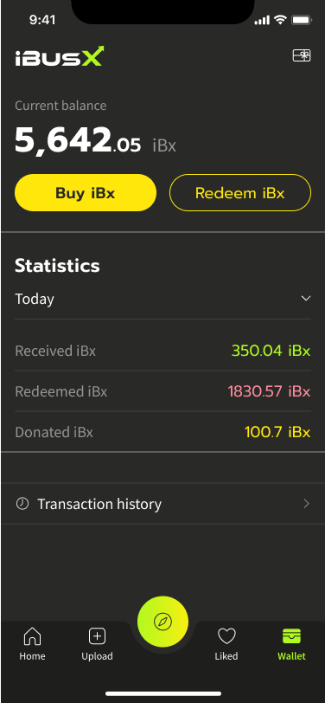Tap the Upload plus icon

click(97, 635)
